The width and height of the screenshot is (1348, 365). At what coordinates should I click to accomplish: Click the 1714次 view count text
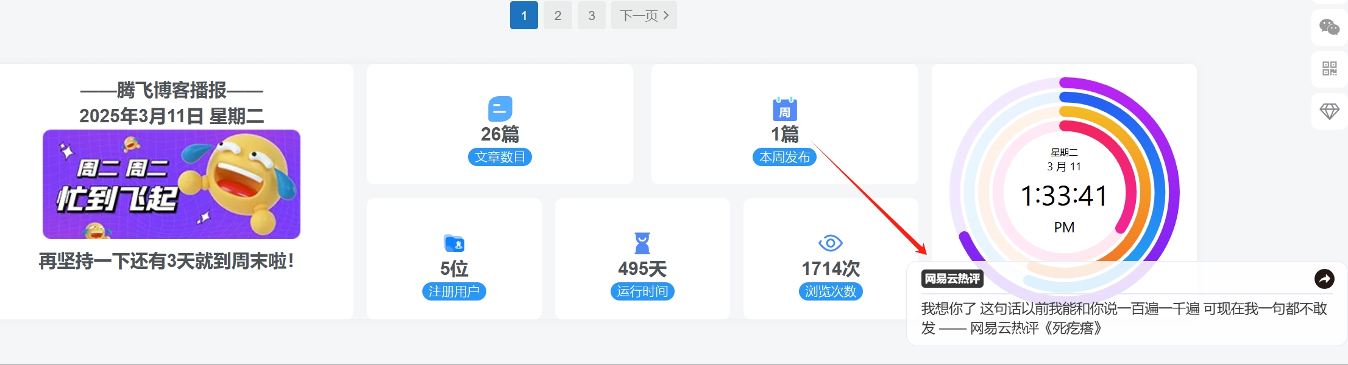point(830,268)
